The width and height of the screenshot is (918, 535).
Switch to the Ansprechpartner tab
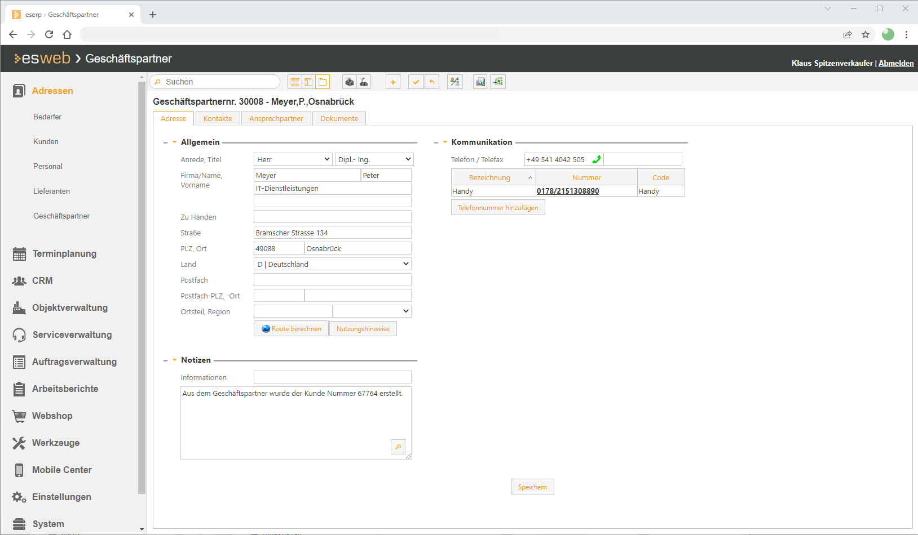pyautogui.click(x=276, y=118)
